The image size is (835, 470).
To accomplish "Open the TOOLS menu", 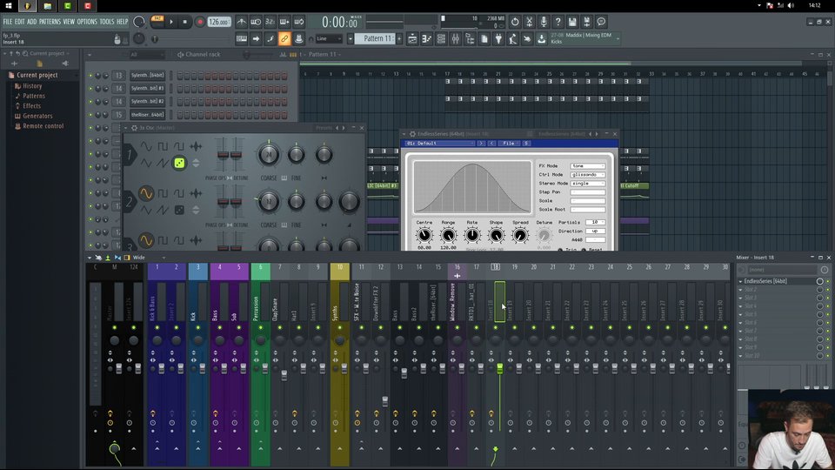I will pyautogui.click(x=106, y=22).
